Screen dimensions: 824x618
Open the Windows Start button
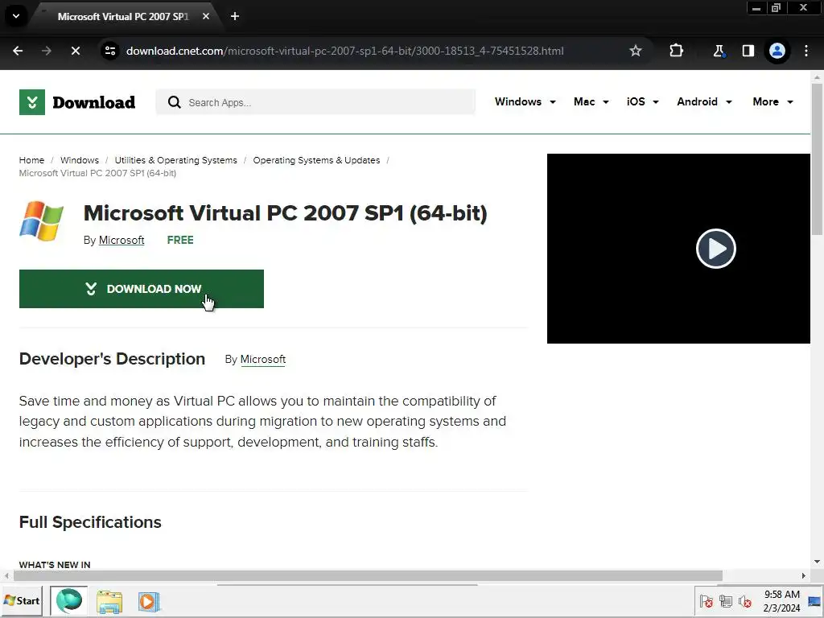point(22,600)
